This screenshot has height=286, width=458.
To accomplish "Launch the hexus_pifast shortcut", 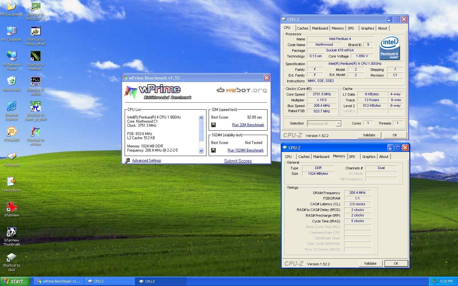I will tap(35, 31).
